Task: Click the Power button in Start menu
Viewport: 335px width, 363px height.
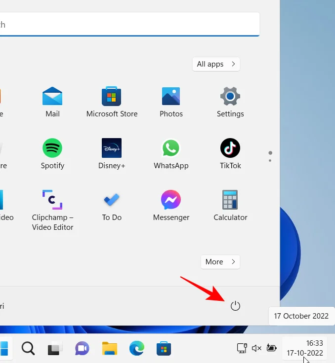Action: click(235, 306)
